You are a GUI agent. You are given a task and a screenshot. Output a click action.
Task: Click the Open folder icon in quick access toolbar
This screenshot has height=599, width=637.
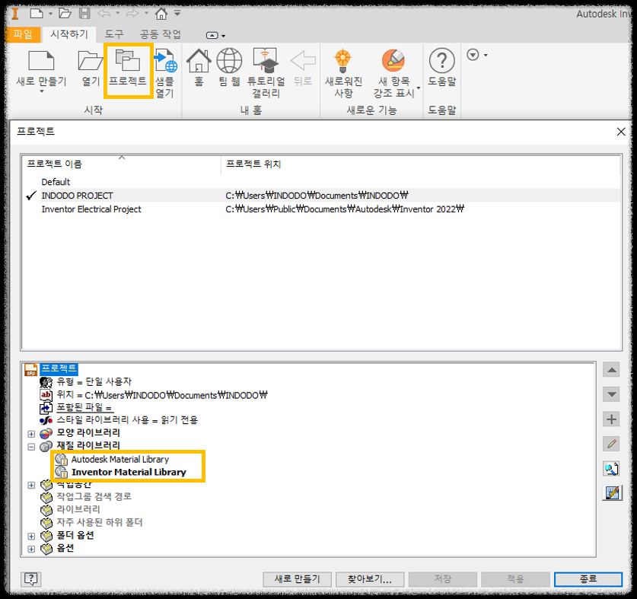tap(65, 14)
